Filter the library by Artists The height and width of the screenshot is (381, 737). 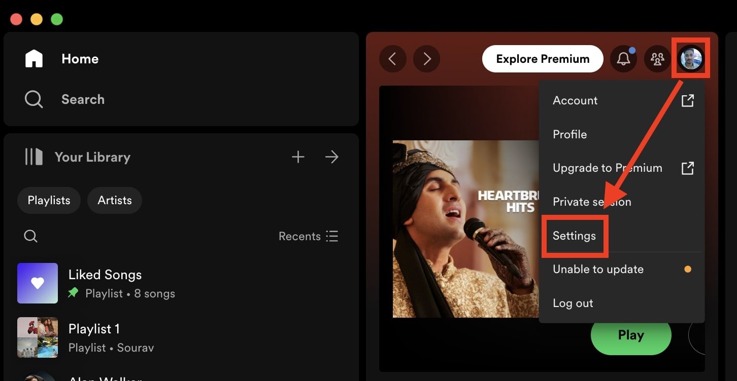pyautogui.click(x=115, y=200)
